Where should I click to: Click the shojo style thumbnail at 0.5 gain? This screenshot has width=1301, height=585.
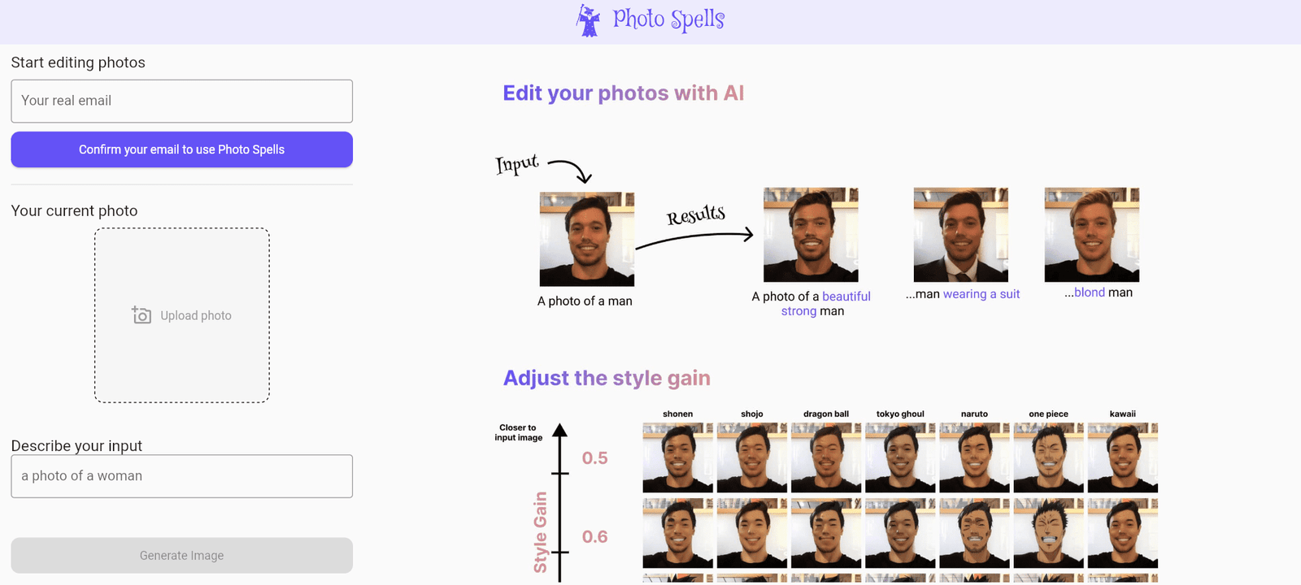(x=752, y=457)
